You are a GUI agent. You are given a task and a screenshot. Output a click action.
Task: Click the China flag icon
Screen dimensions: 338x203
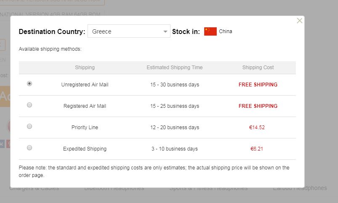click(x=210, y=31)
